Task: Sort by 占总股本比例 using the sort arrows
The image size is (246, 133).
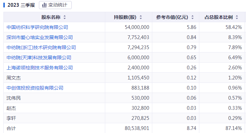Action: (x=237, y=17)
